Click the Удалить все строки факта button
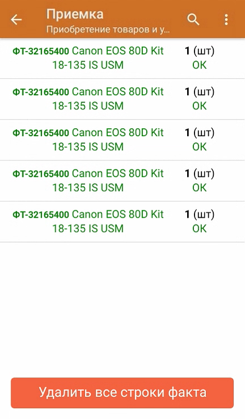 tap(122, 392)
